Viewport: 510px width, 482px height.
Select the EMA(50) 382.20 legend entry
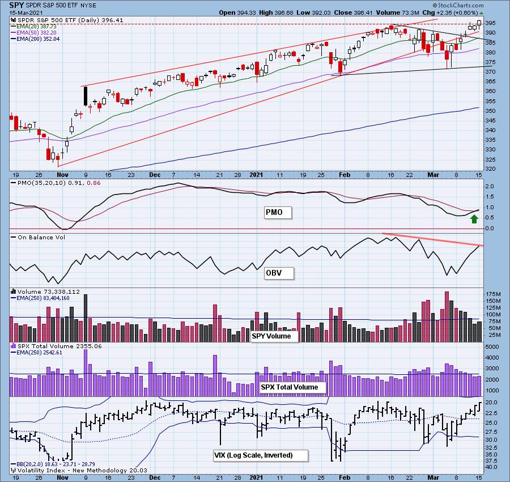tap(33, 32)
